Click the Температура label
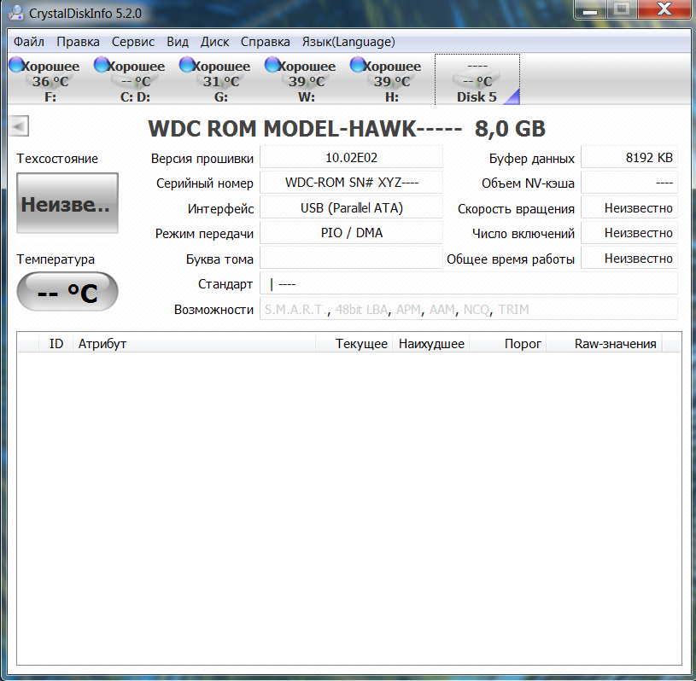 coord(56,259)
